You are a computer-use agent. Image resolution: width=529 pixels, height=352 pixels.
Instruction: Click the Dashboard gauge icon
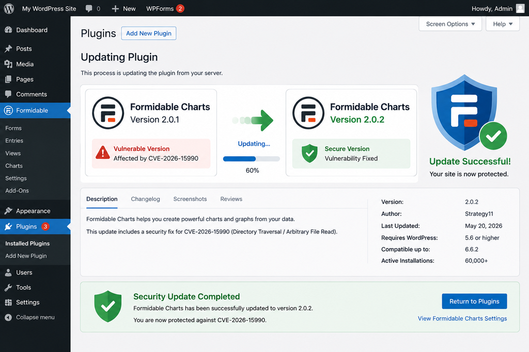pos(8,30)
